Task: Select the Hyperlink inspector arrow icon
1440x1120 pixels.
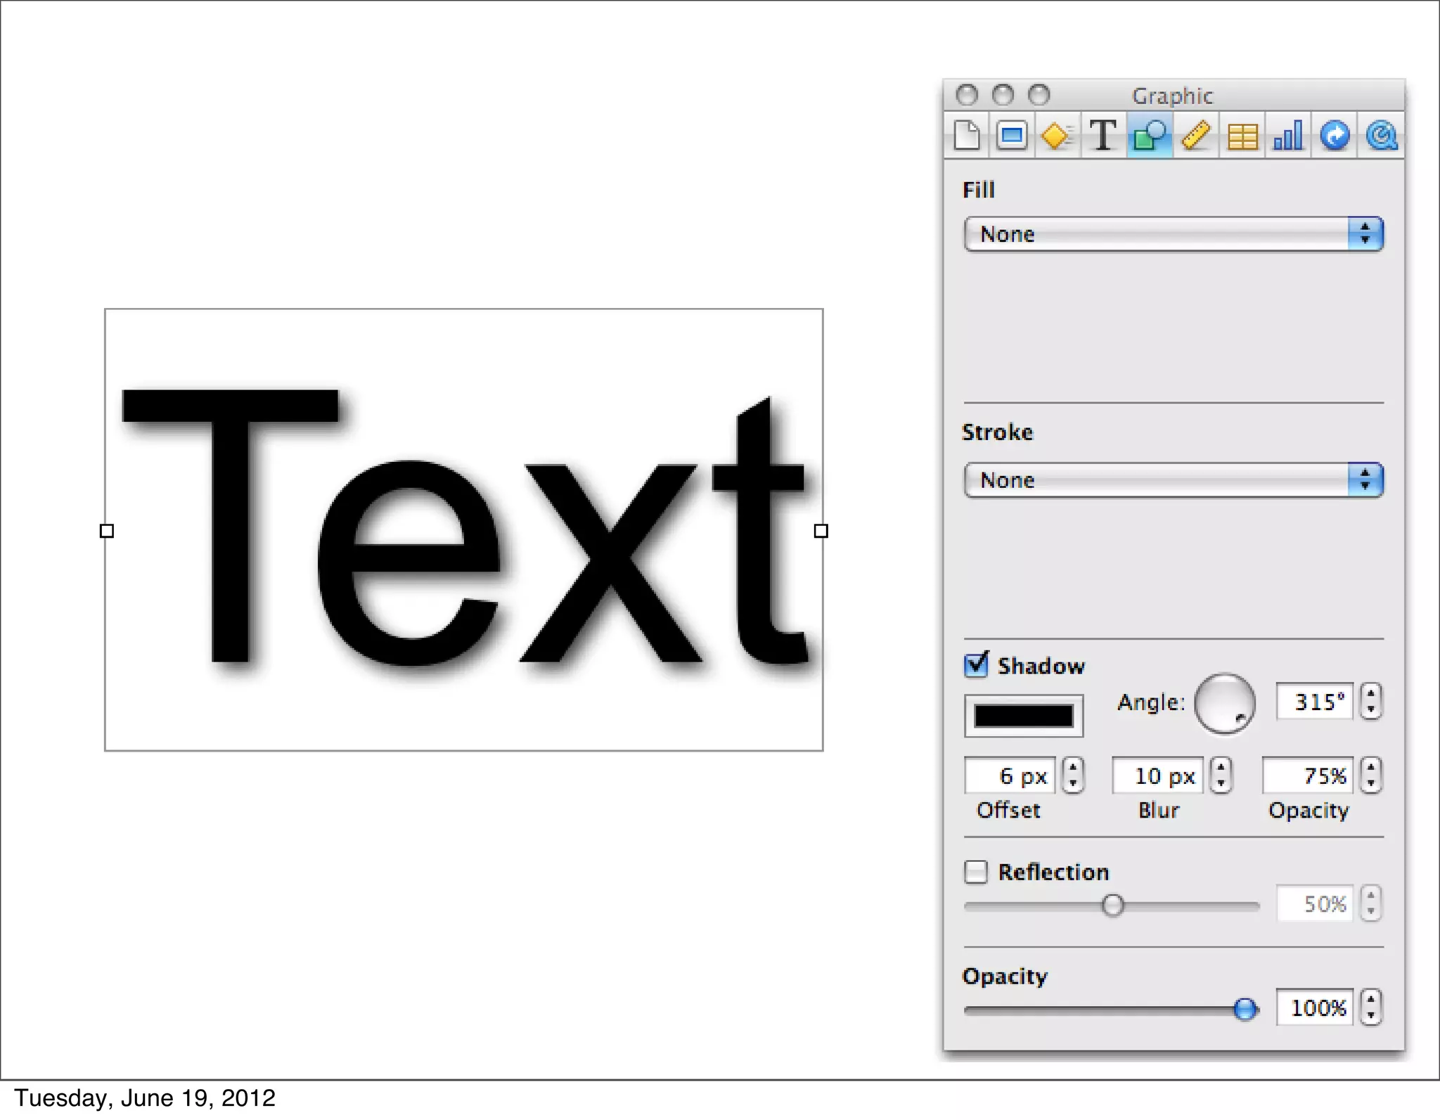Action: pyautogui.click(x=1335, y=136)
